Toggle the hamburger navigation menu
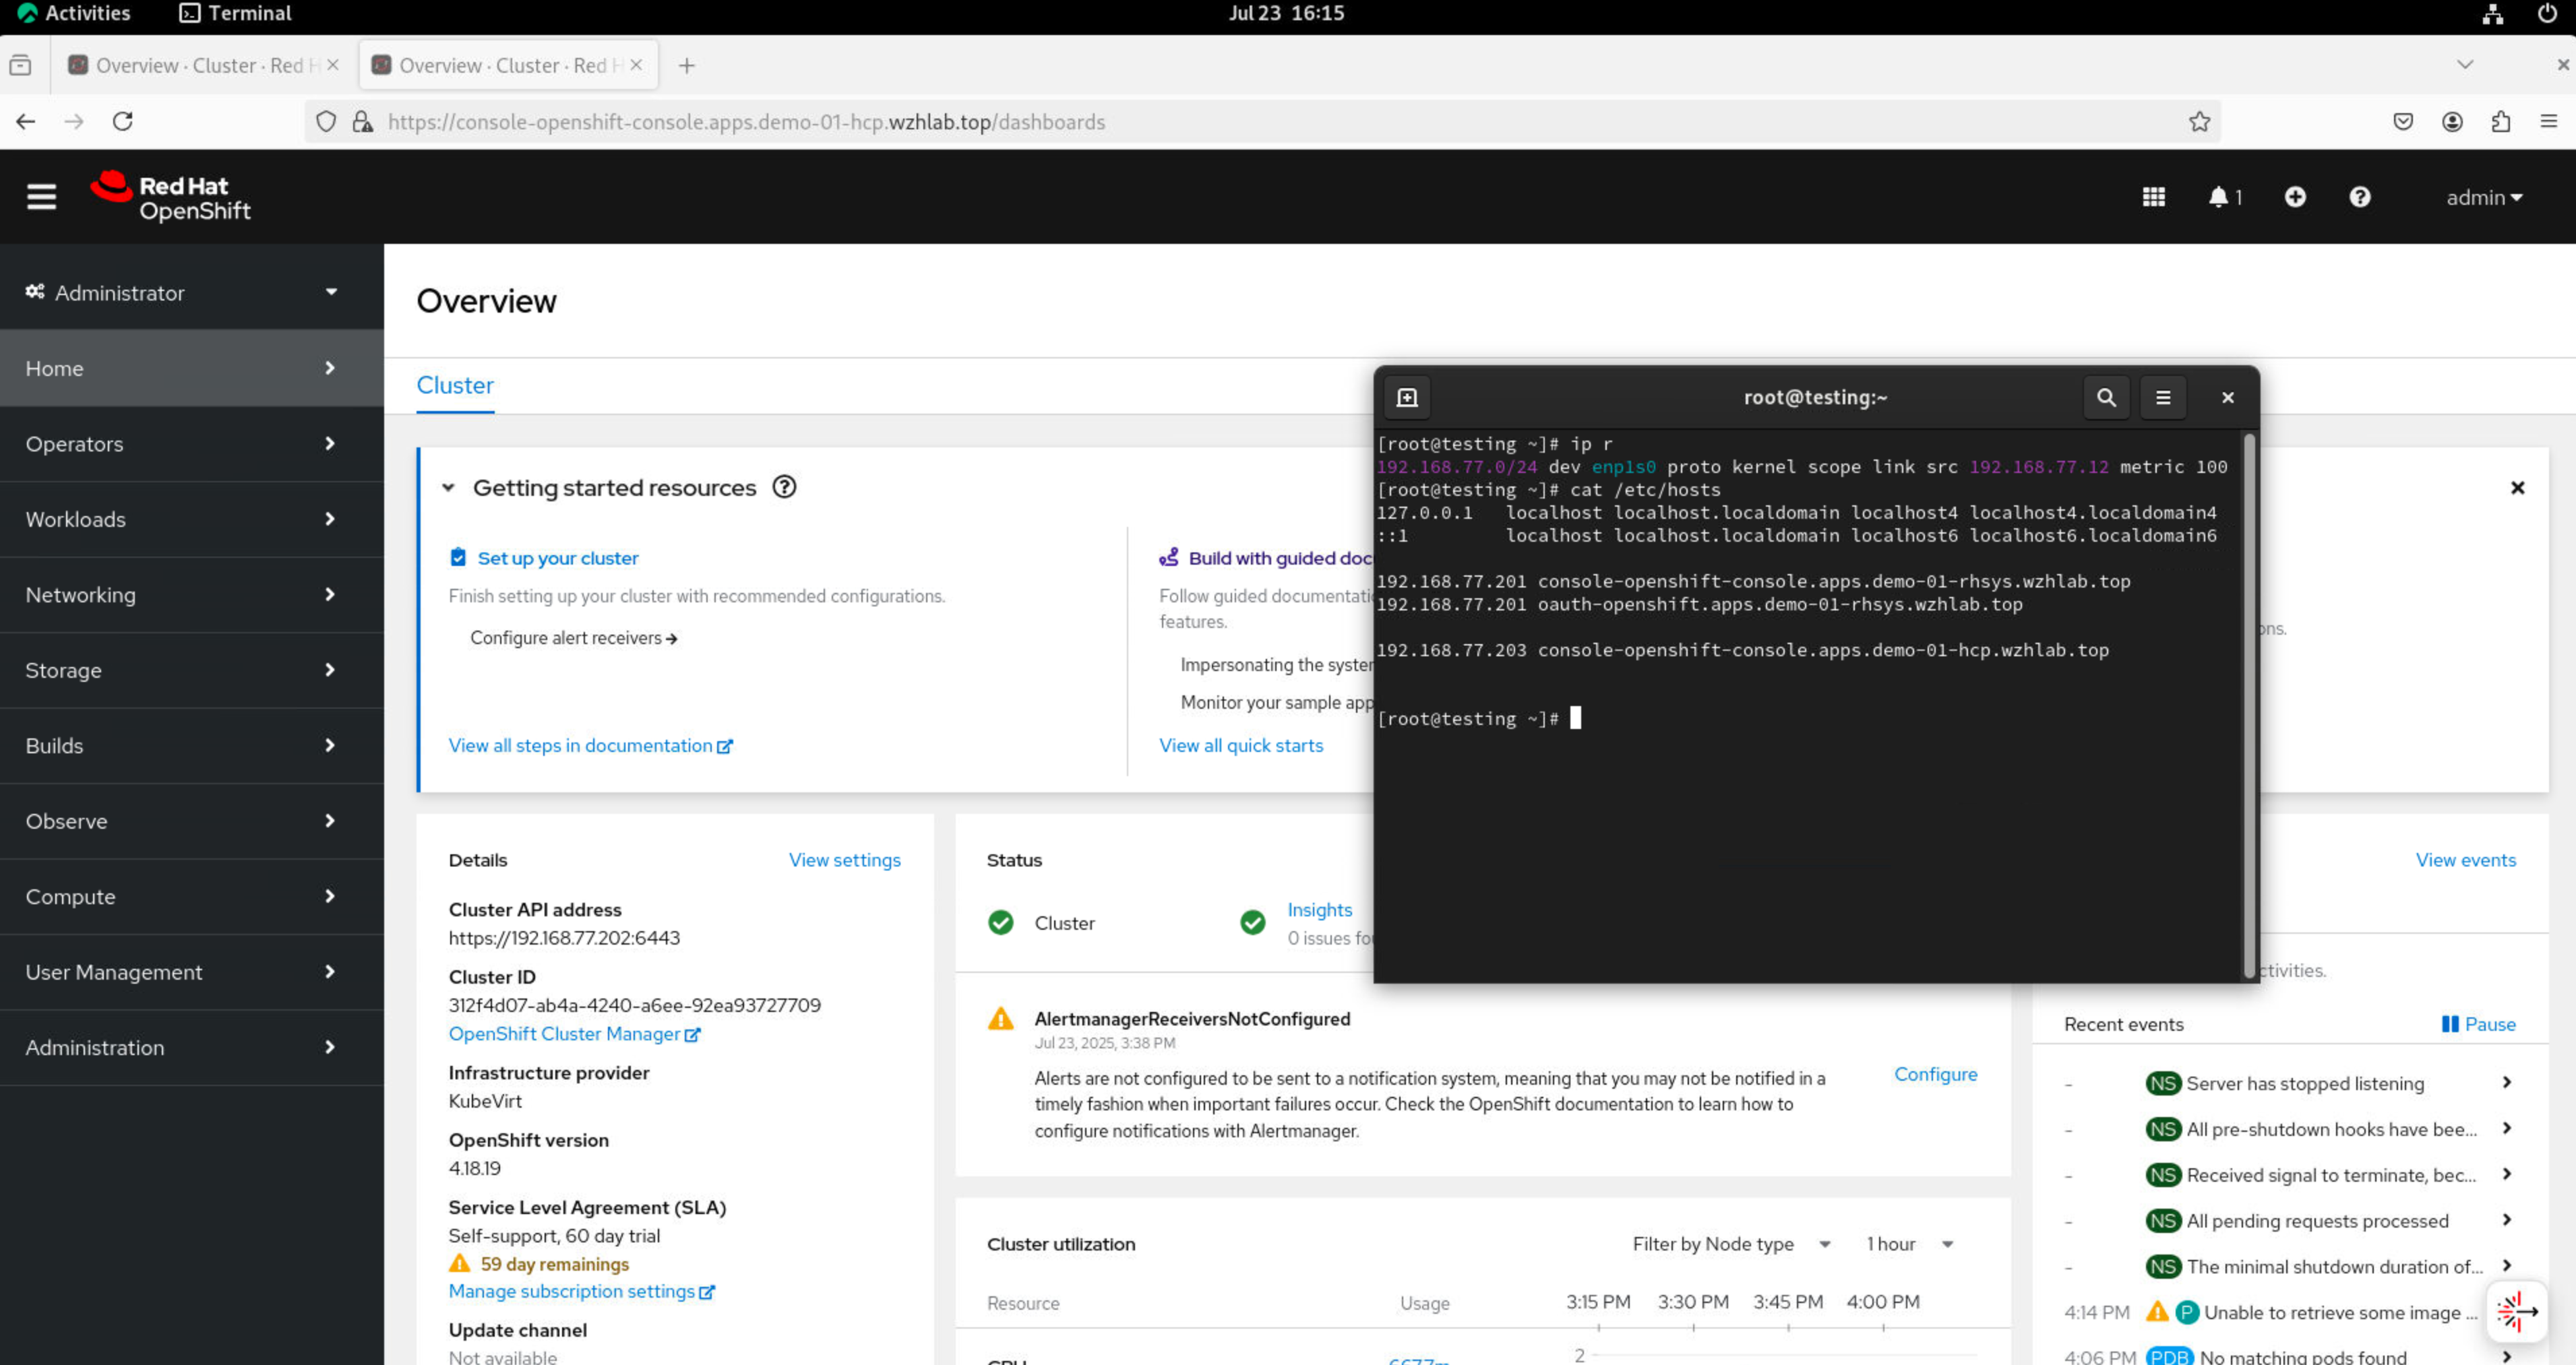Screen dimensions: 2576x1365 pos(41,196)
